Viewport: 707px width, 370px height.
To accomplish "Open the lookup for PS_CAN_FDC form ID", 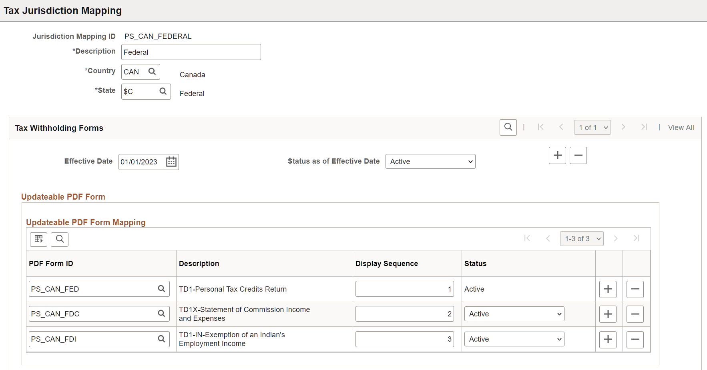I will click(x=162, y=314).
